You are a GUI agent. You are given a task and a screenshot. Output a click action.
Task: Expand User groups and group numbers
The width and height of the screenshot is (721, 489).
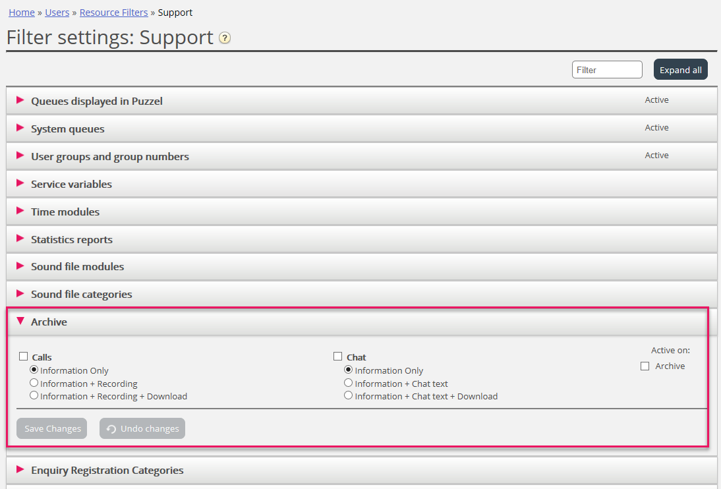pyautogui.click(x=109, y=156)
